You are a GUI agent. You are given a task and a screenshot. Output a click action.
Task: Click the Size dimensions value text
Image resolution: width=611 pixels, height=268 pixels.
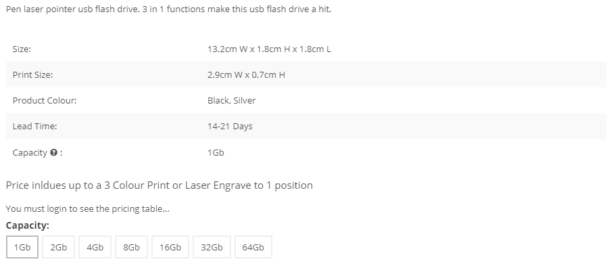coord(269,49)
